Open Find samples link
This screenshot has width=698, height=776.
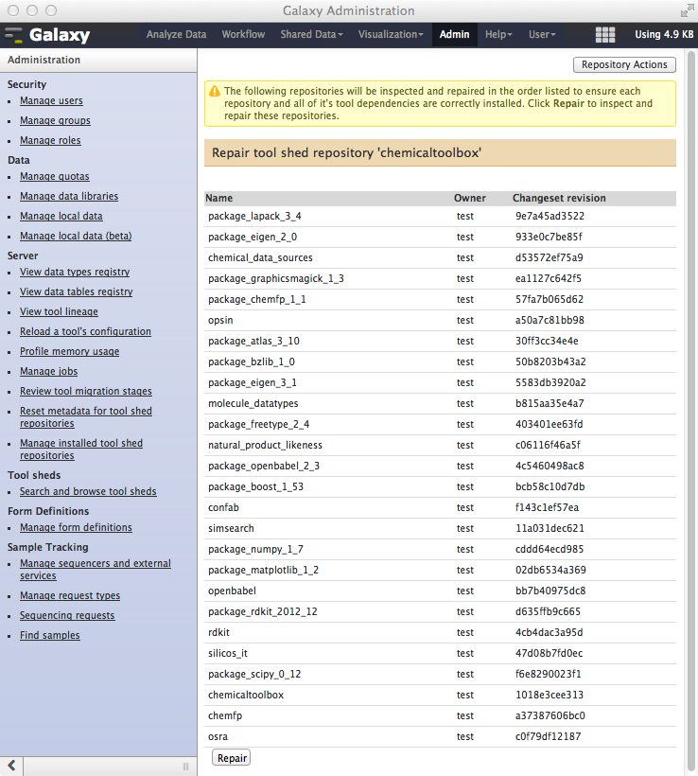pyautogui.click(x=49, y=635)
